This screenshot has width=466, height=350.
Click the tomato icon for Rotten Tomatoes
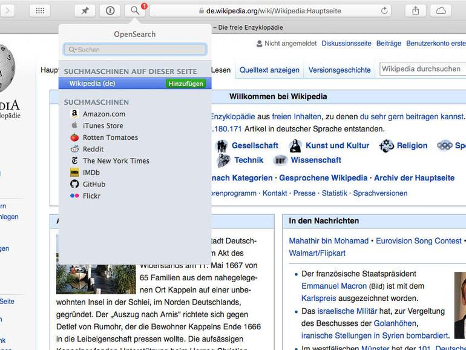coord(74,137)
